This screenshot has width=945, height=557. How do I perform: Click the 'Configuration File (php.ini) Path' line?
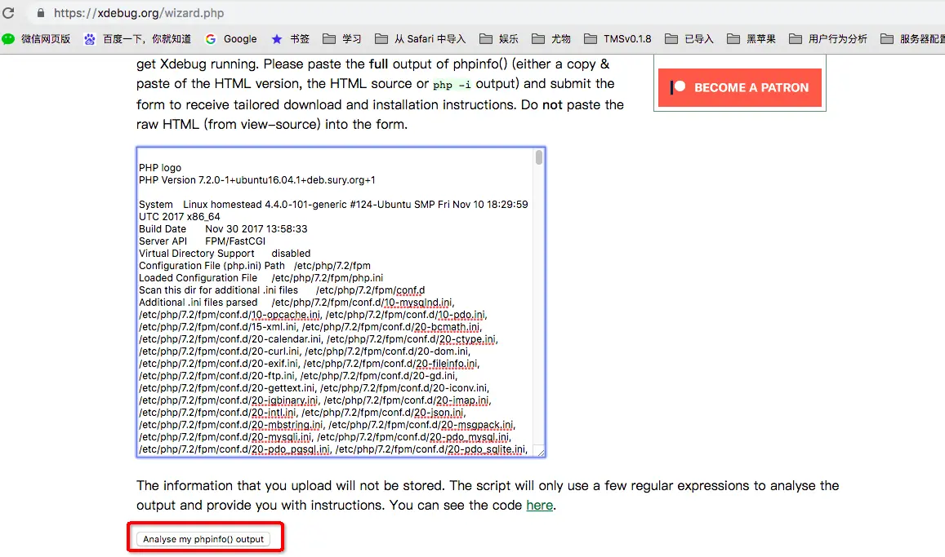[254, 266]
